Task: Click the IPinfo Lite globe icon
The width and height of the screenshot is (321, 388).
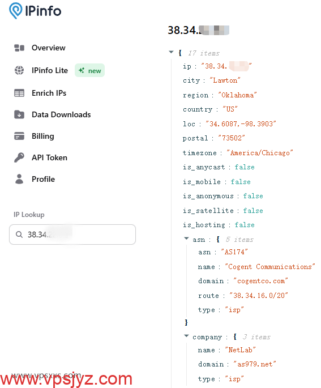Action: [x=19, y=70]
